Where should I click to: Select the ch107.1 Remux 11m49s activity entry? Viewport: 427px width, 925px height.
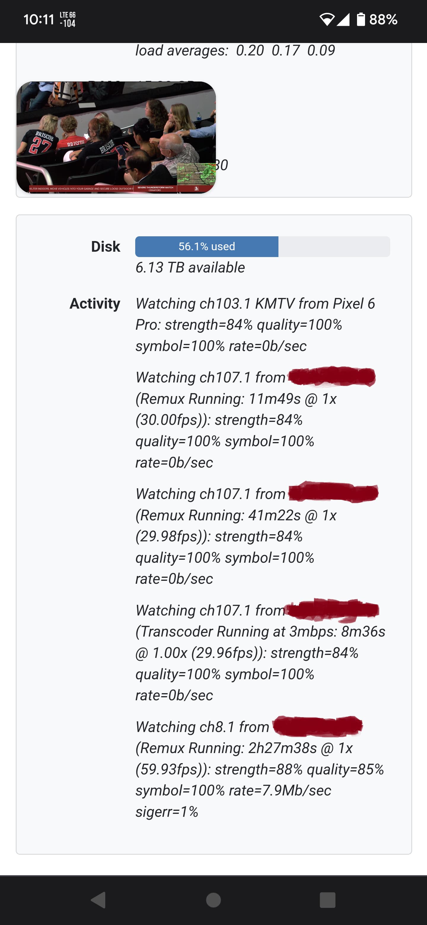point(236,420)
